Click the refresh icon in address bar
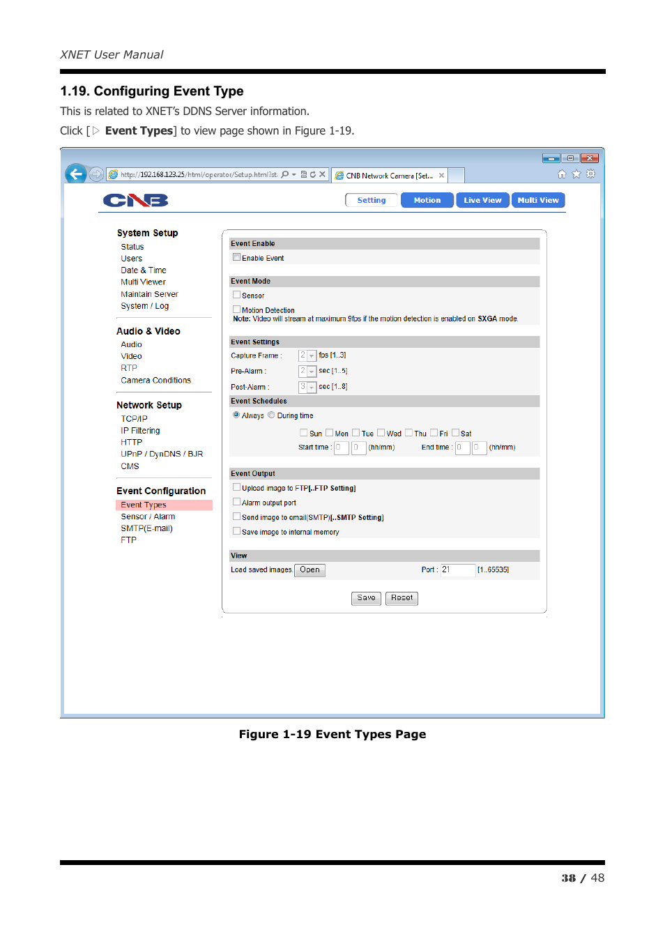 (313, 174)
